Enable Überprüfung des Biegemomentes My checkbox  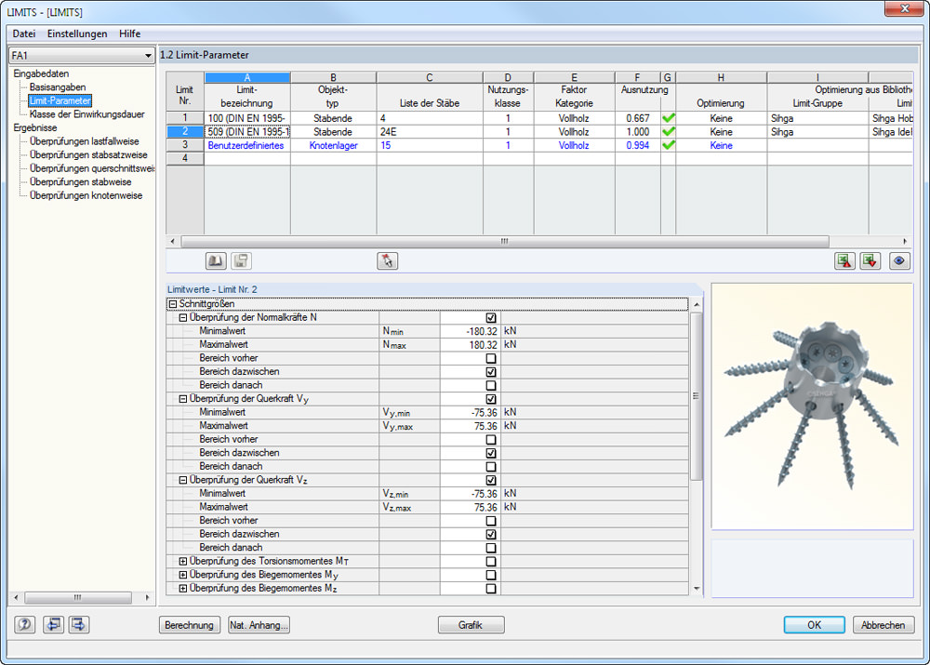click(x=491, y=576)
